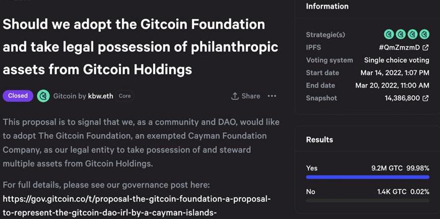The width and height of the screenshot is (440, 219).
Task: Open the gov.gitcoin.co governance post link
Action: 136,199
